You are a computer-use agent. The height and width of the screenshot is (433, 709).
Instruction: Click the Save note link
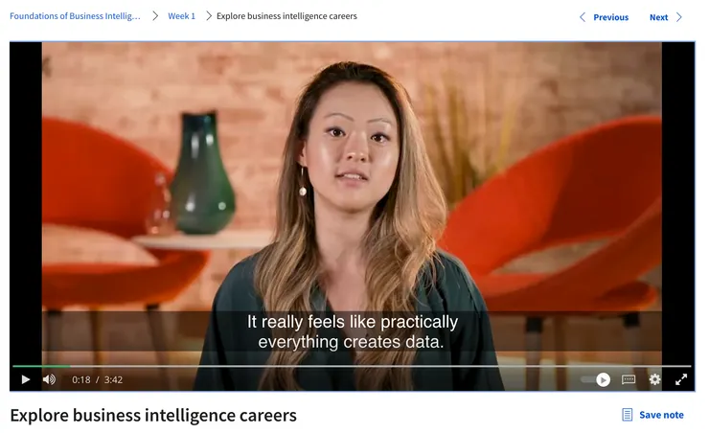[661, 415]
